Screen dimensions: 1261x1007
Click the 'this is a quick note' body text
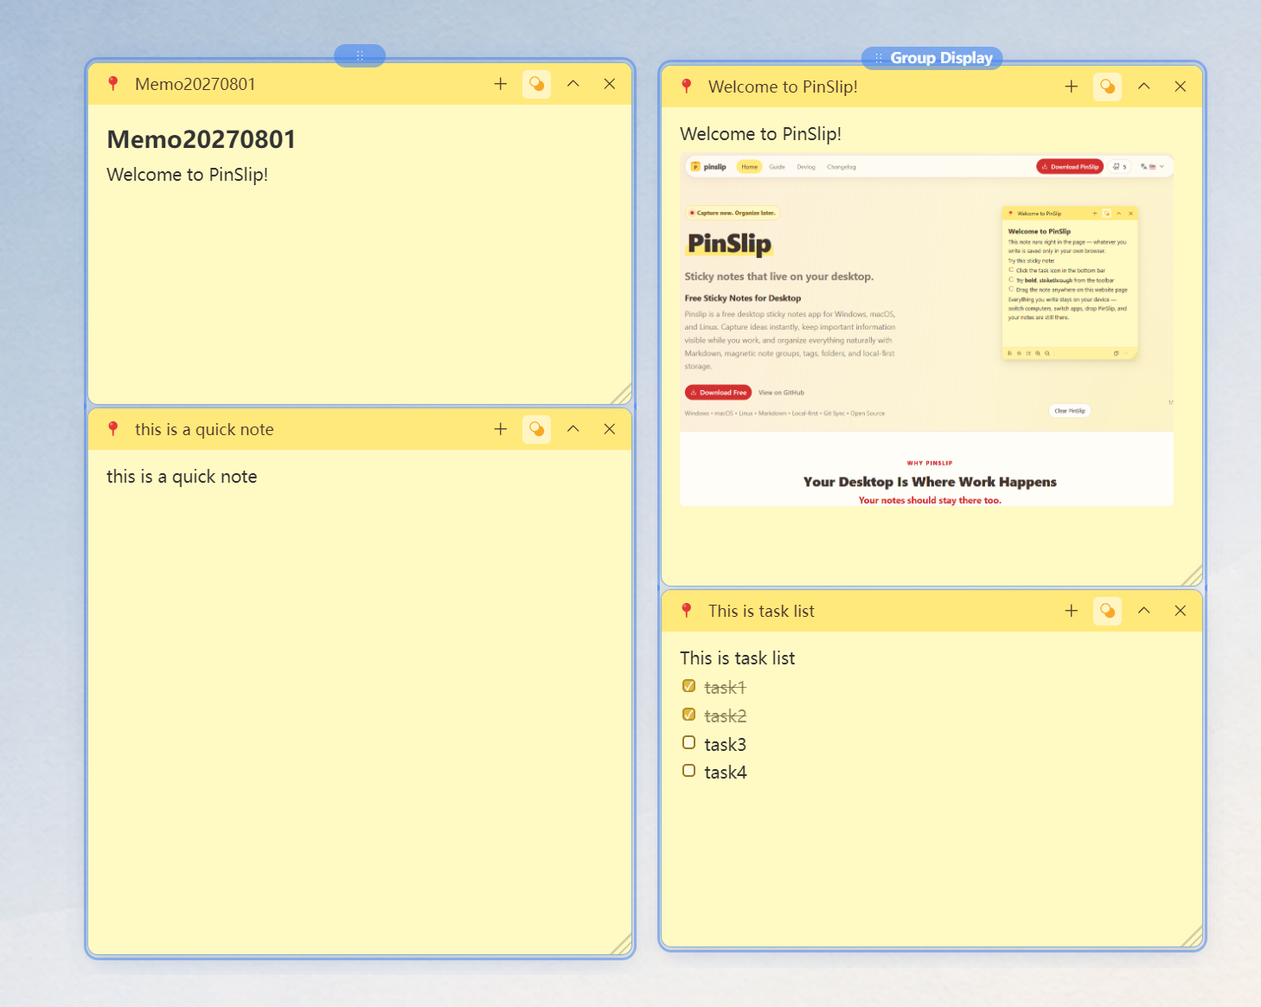click(182, 477)
